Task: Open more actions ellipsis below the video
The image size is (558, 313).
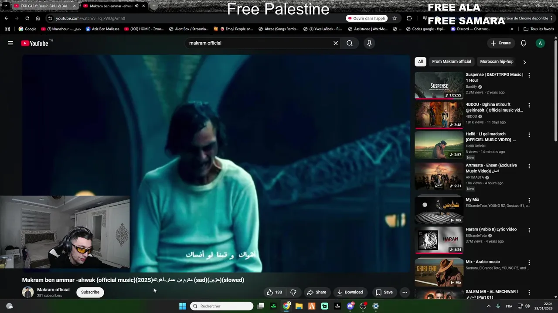Action: pos(405,292)
